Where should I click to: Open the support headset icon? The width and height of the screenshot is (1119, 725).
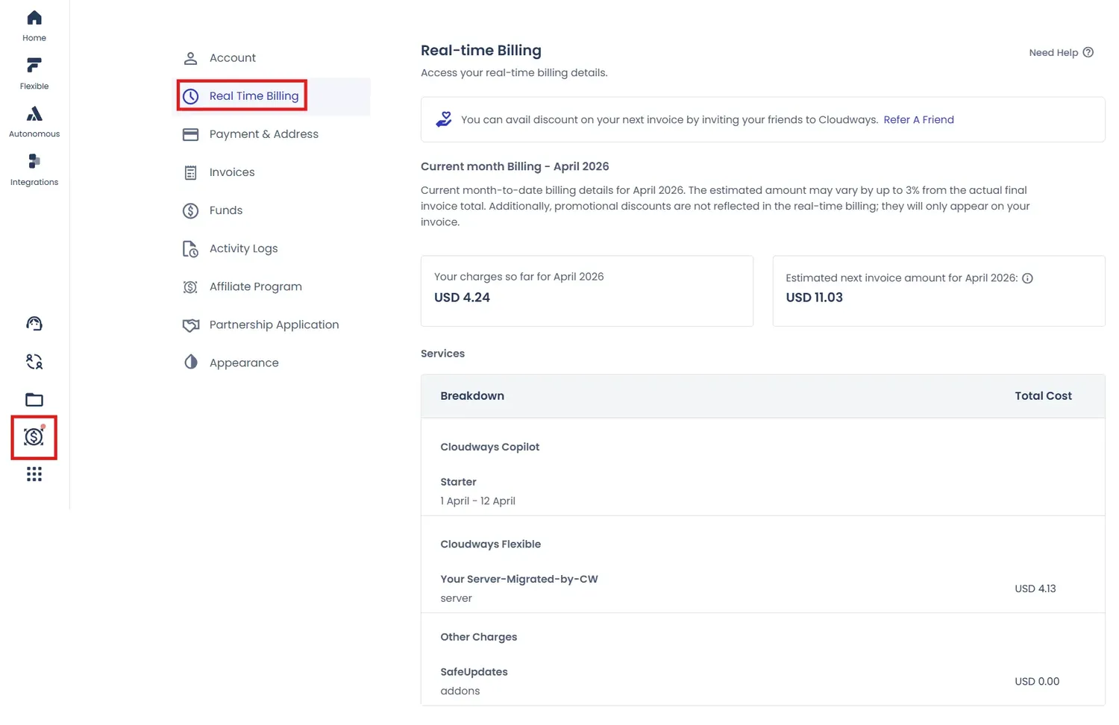coord(34,324)
